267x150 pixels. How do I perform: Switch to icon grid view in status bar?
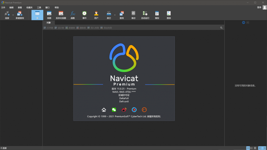[x=248, y=148]
